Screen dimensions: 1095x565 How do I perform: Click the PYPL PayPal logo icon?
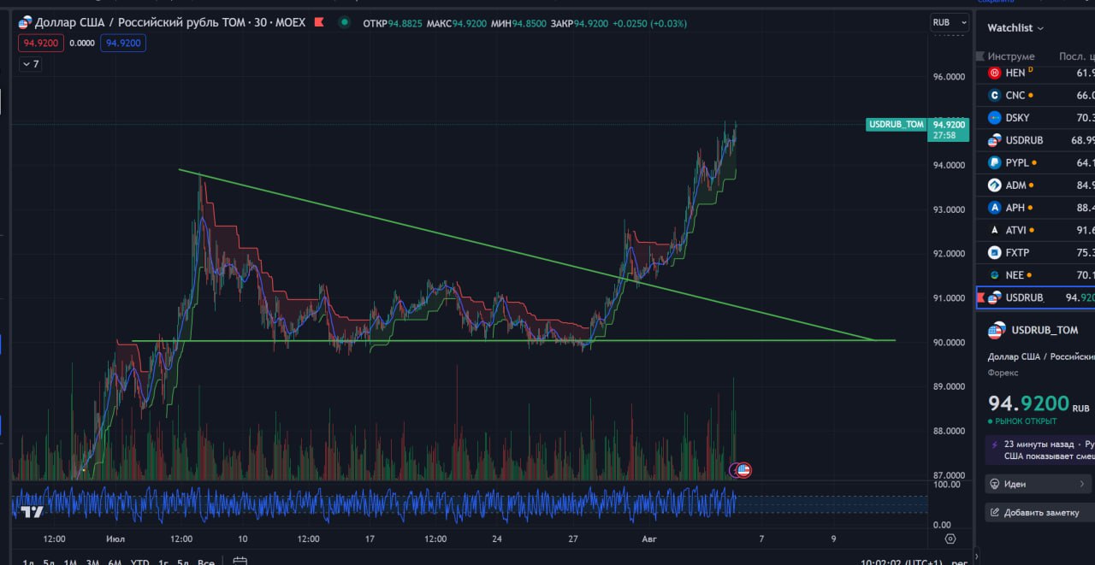tap(994, 162)
